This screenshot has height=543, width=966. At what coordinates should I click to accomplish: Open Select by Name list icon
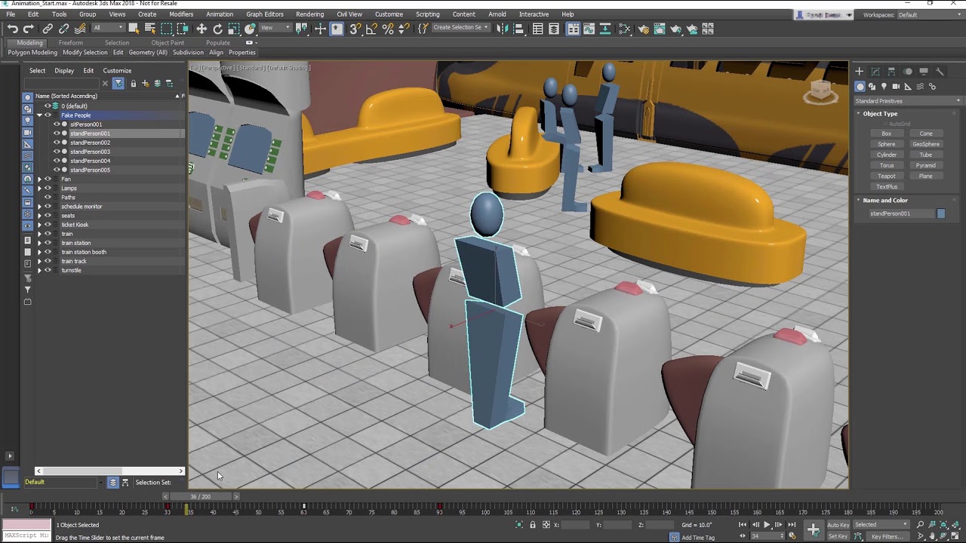click(x=149, y=29)
